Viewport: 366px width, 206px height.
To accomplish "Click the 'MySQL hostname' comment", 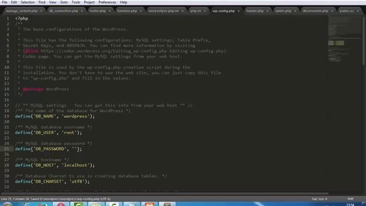I will (x=42, y=160).
